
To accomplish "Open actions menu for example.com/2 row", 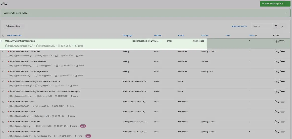I will (x=283, y=112).
